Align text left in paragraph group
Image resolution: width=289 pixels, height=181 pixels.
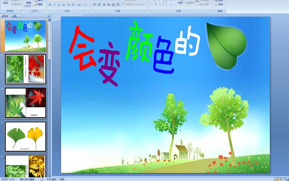(x=95, y=5)
